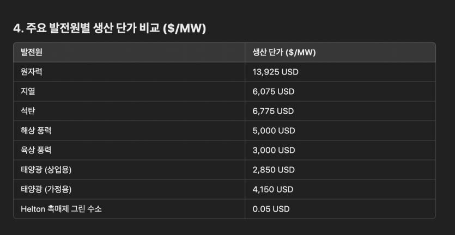Click the 13,925 USD cell
Screen dimensions: 455x235
pyautogui.click(x=275, y=72)
